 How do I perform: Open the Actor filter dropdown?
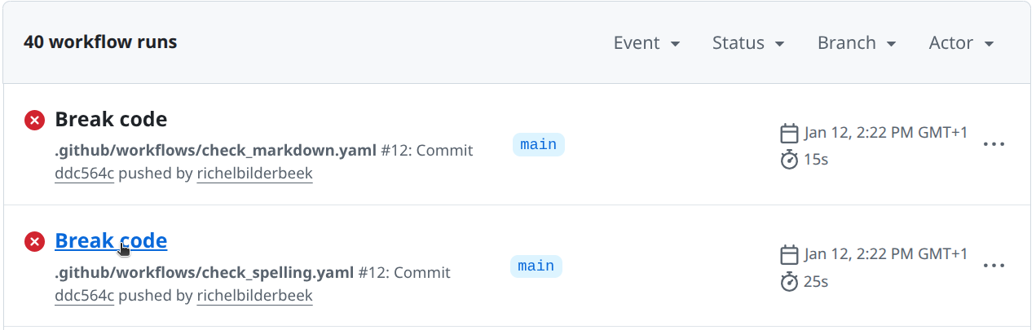[961, 43]
